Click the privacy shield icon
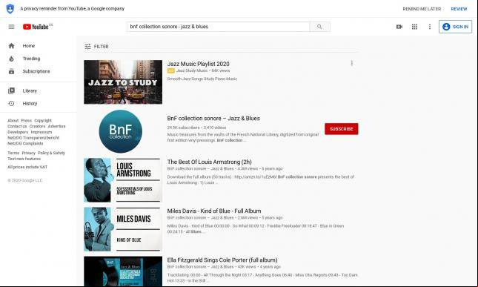The height and width of the screenshot is (287, 478). click(10, 9)
